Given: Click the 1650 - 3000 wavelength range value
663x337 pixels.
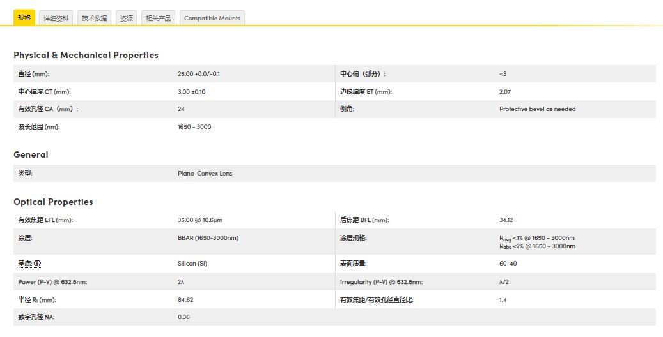Looking at the screenshot, I should [x=194, y=127].
